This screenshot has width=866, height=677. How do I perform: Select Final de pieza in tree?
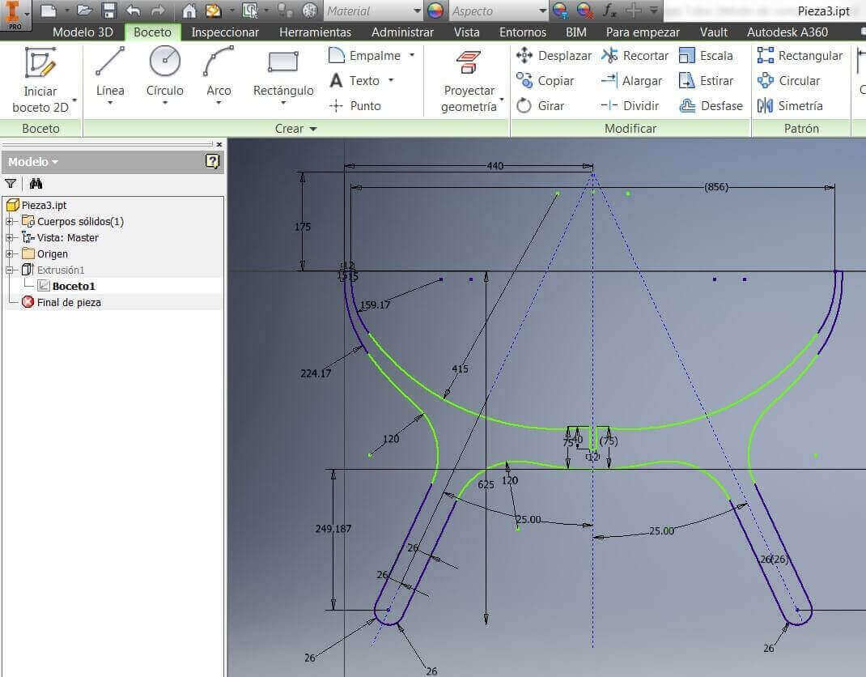(69, 302)
